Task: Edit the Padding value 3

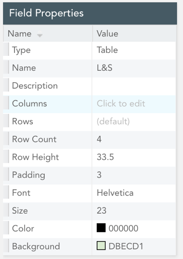Action: pos(134,175)
